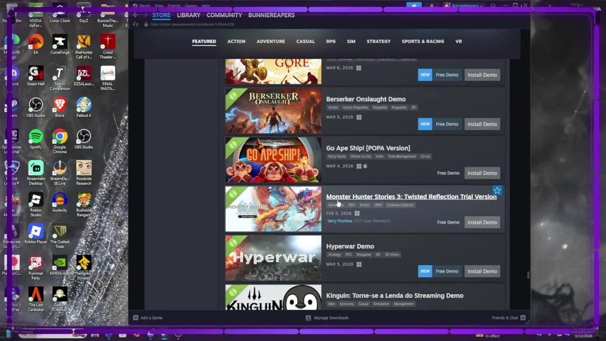Image resolution: width=606 pixels, height=341 pixels.
Task: Open the View menu in Steam
Action: [159, 6]
